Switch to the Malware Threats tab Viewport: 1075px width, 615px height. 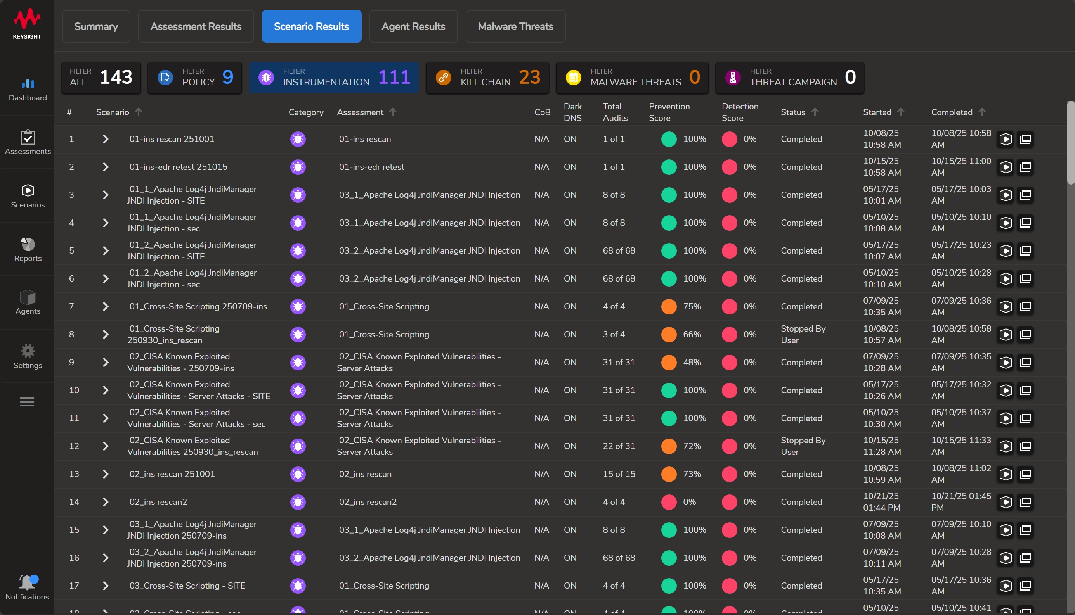pos(515,27)
